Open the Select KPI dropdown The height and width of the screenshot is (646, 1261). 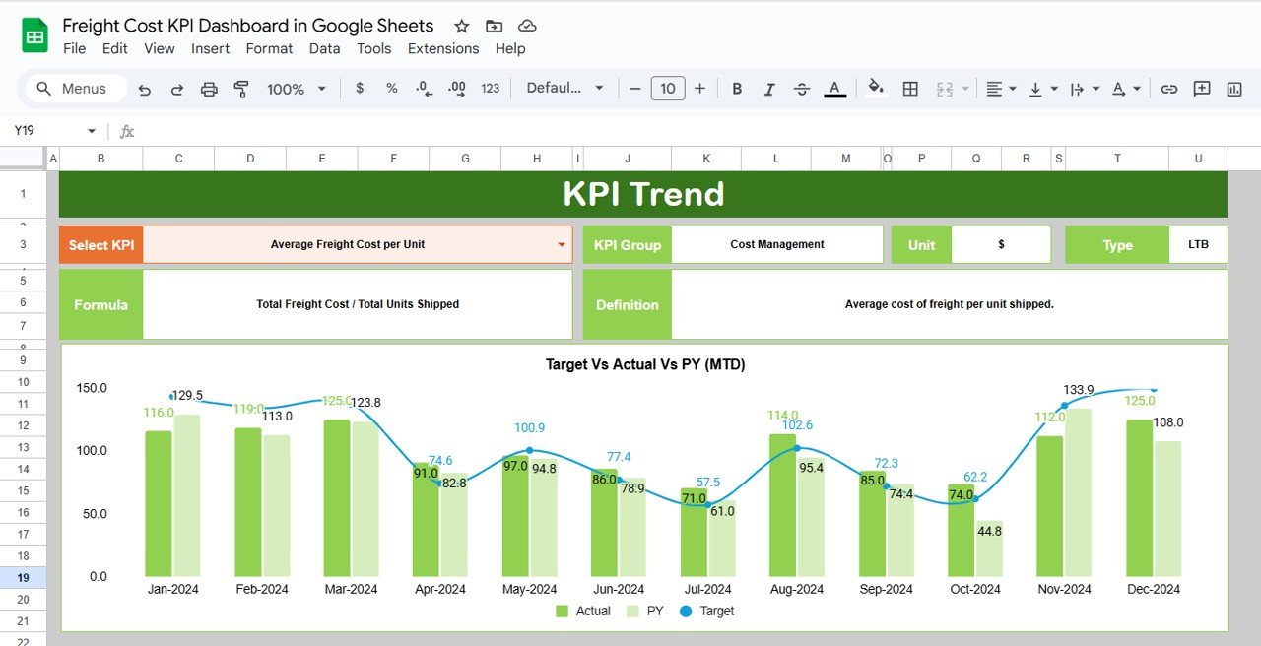point(562,244)
